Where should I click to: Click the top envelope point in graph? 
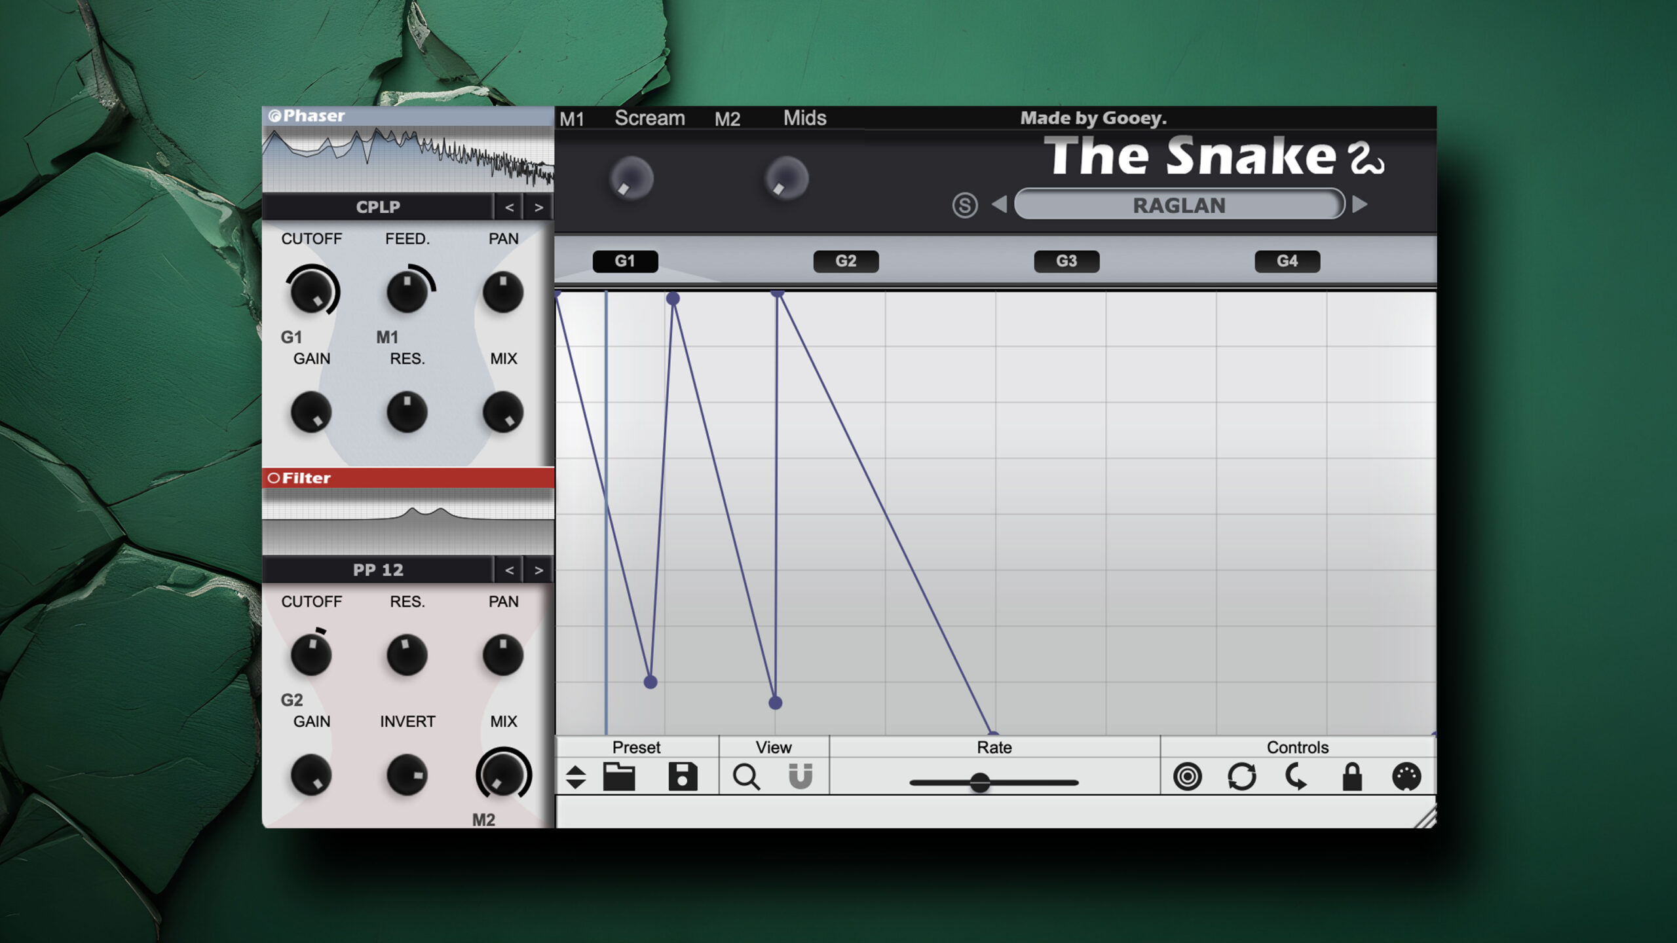tap(673, 299)
